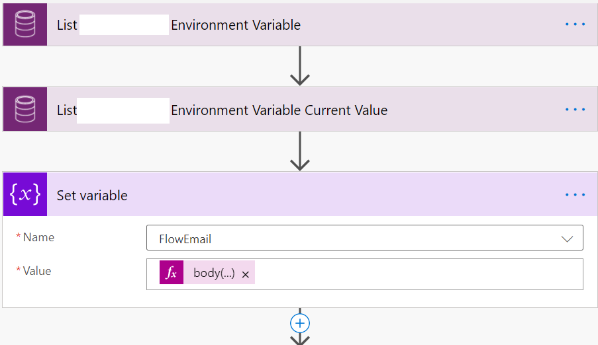
Task: Expand the Name dropdown chevron arrow
Action: 567,239
